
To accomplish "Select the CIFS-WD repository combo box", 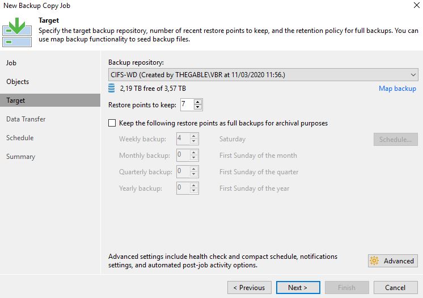I will pos(263,75).
